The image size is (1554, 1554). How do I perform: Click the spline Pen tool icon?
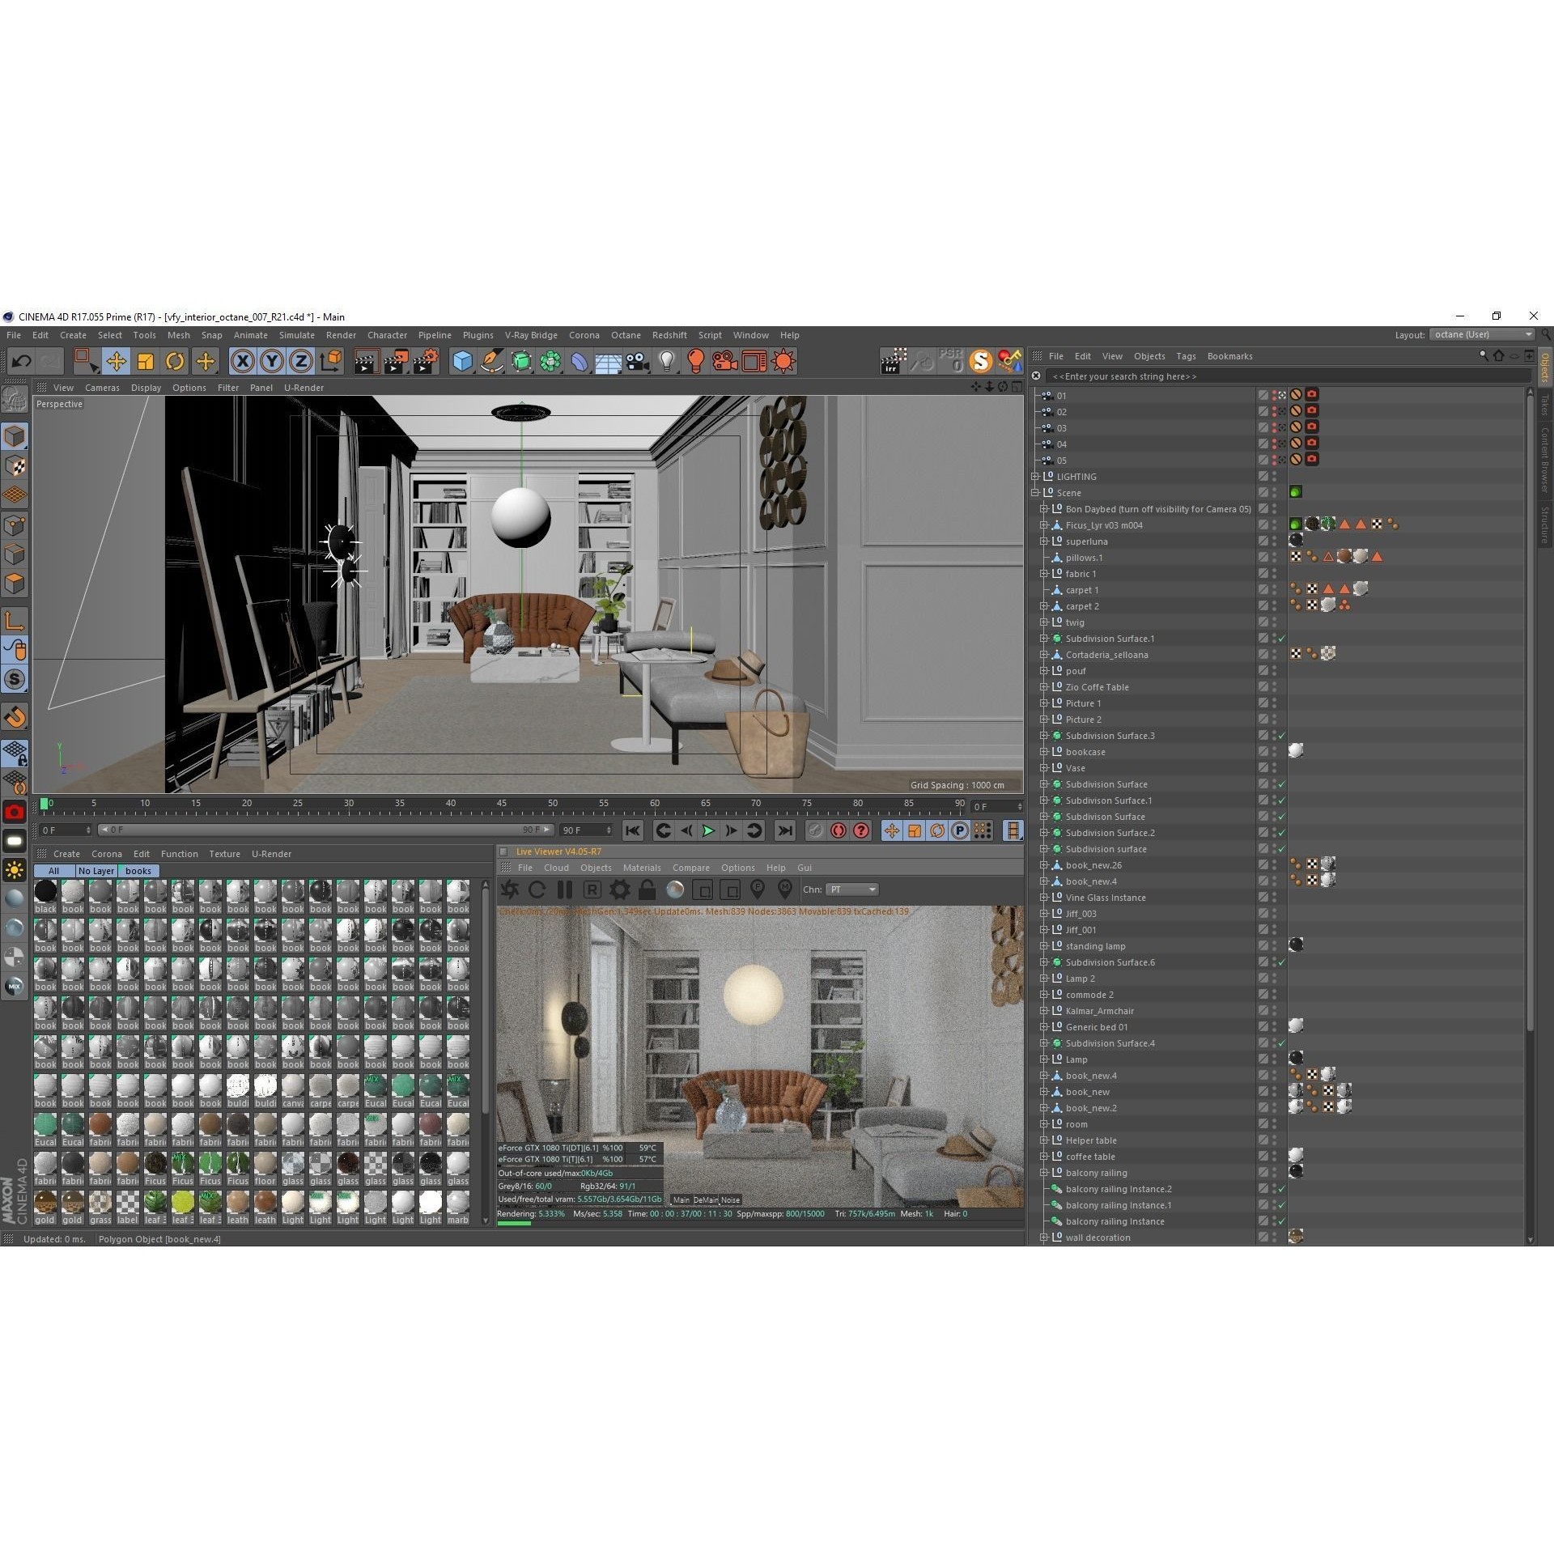[x=491, y=361]
